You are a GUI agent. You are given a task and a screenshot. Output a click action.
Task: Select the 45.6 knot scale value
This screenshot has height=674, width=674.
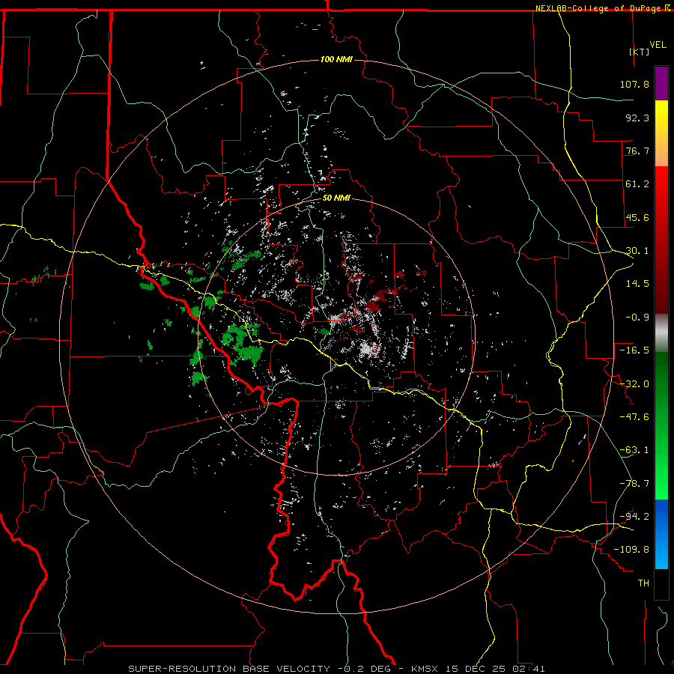(637, 217)
